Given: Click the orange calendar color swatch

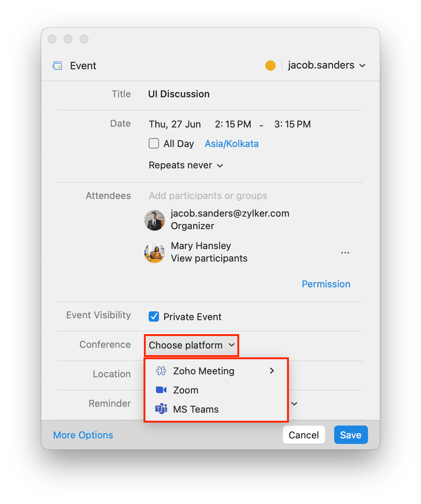Looking at the screenshot, I should (270, 66).
